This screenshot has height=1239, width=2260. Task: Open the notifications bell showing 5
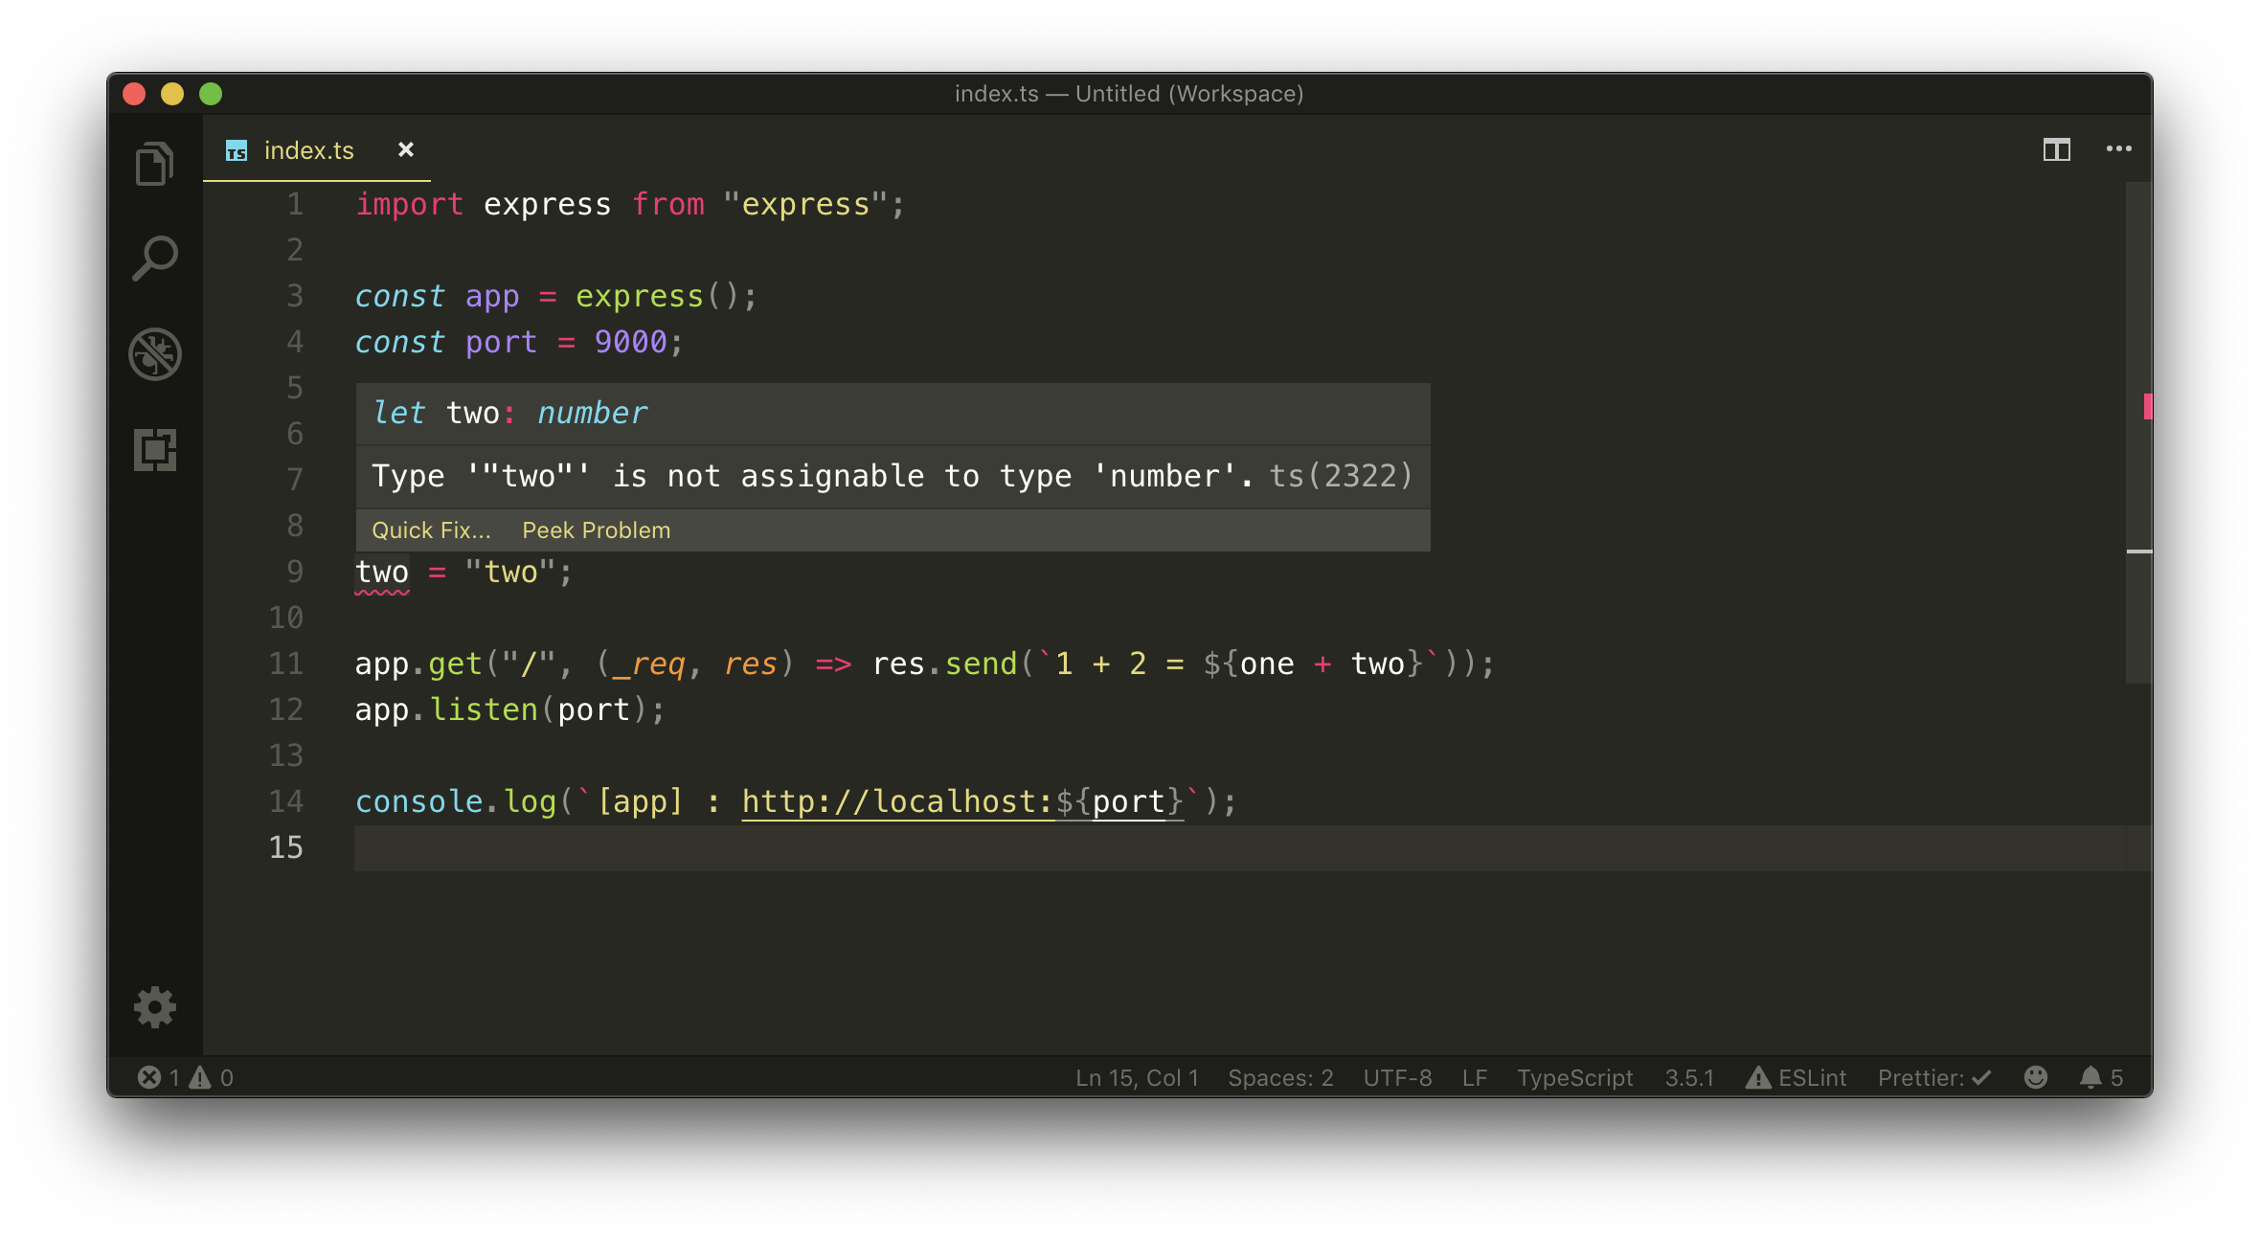[x=2099, y=1077]
